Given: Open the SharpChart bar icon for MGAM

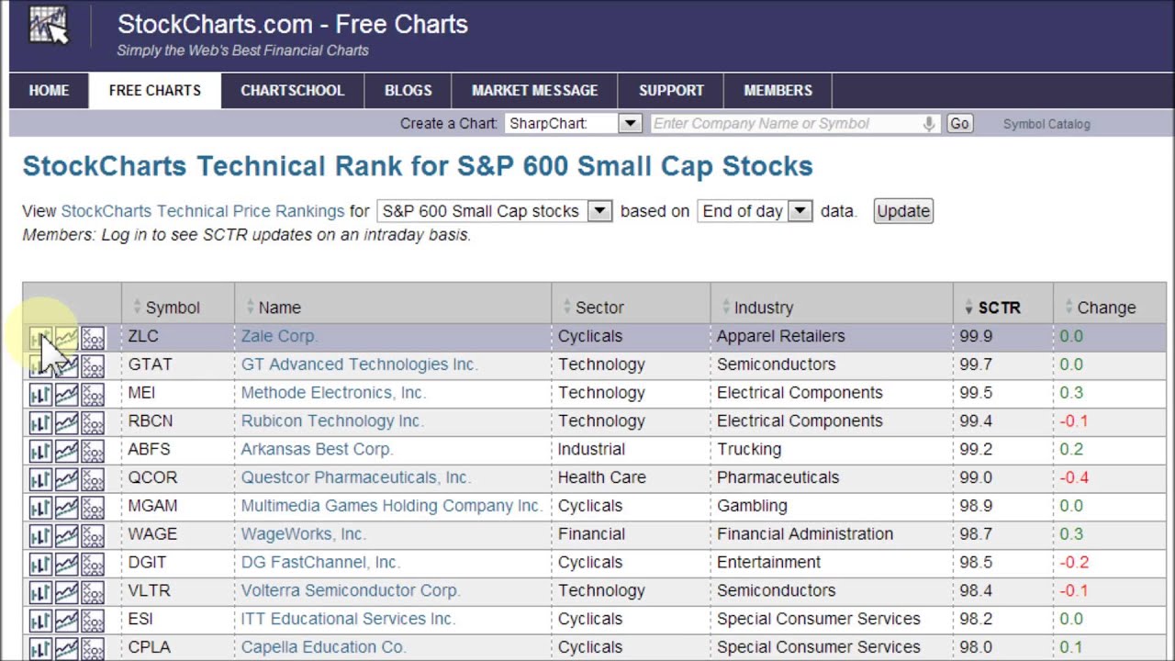Looking at the screenshot, I should [39, 509].
